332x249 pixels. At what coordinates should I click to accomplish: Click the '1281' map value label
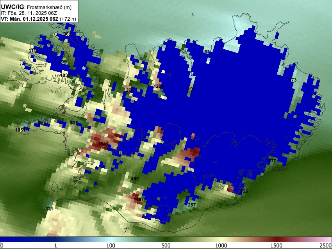[159, 86]
